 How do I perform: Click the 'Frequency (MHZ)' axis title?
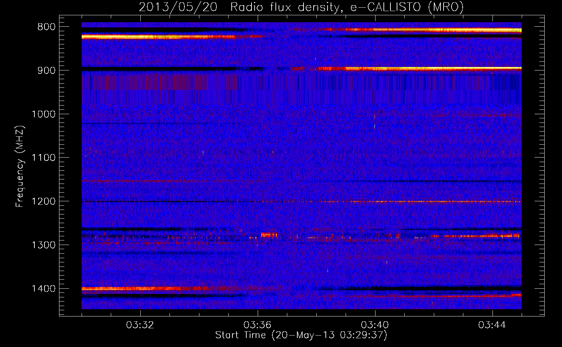point(20,166)
